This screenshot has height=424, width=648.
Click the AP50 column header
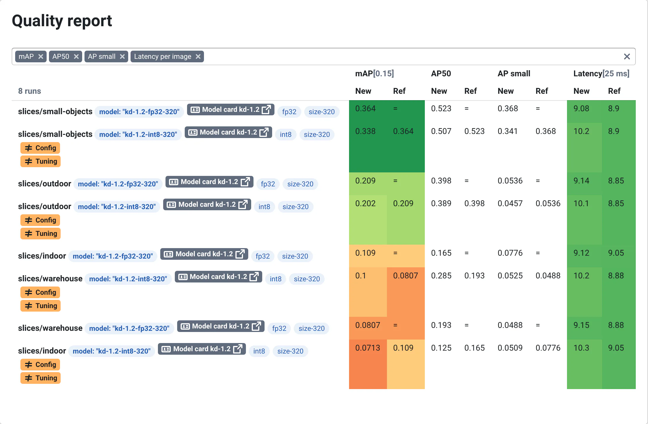coord(441,73)
